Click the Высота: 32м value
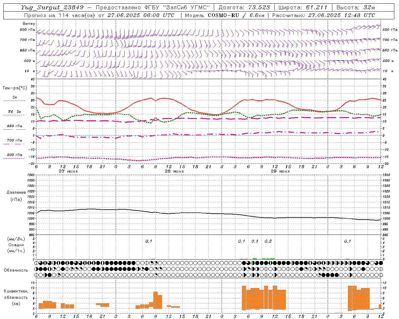399x319 pixels. [x=356, y=7]
